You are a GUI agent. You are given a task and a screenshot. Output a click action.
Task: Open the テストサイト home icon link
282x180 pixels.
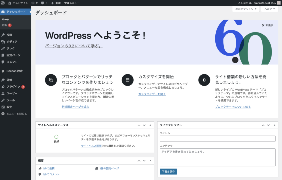pos(10,3)
